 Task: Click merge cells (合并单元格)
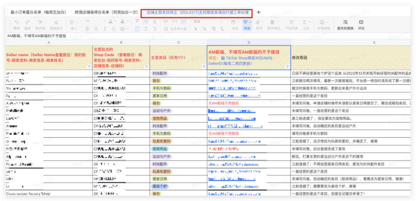[175, 29]
